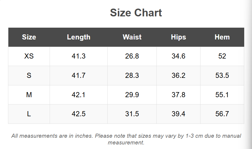
Task: Click the S size row label
Action: tap(29, 75)
